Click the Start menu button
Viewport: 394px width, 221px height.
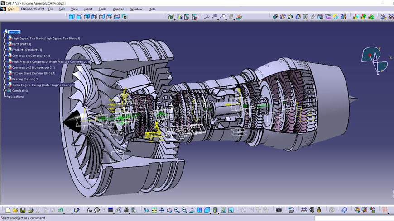pos(11,9)
